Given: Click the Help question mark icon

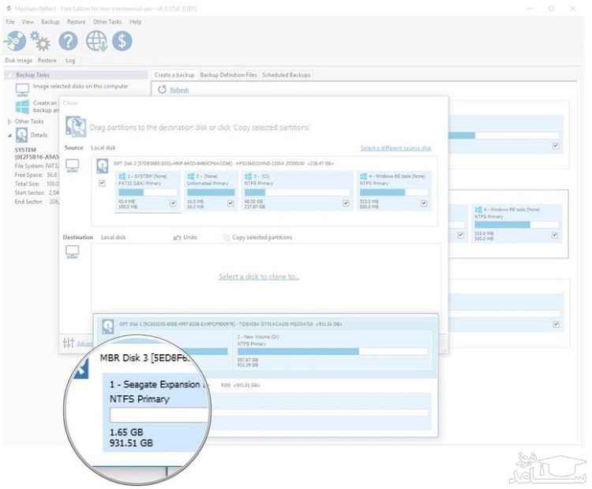Looking at the screenshot, I should coord(69,41).
